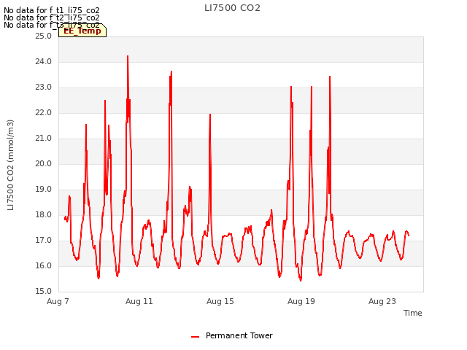Click the 21.0 y-axis tick label

click(44, 138)
